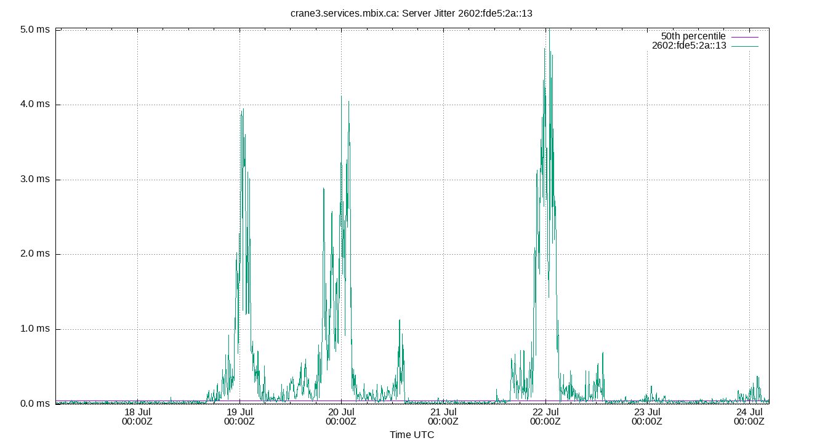Viewport: 825px width, 443px height.
Task: Click the '20 Jul 00:00Z' x-axis label
Action: [x=341, y=417]
